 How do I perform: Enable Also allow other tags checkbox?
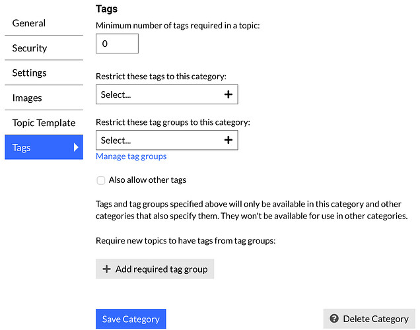[101, 180]
